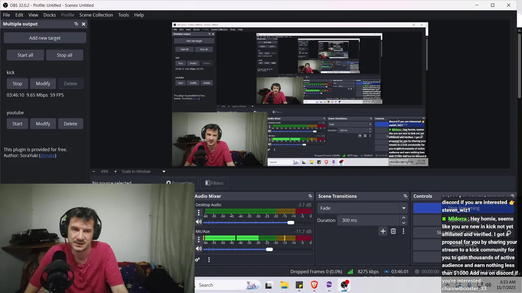Click the blue streaming status icon

click(387, 271)
